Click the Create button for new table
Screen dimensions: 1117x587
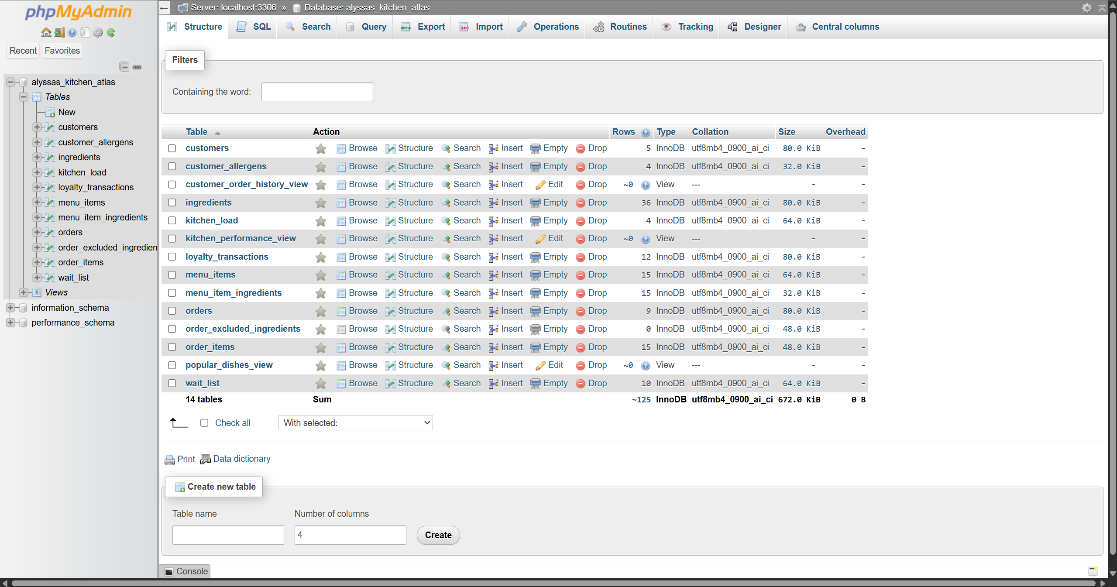[438, 535]
